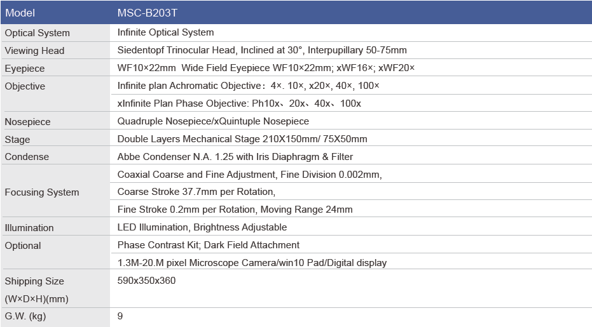Viewport: 592px width, 327px height.
Task: Click the Focusing System row label
Action: click(x=42, y=192)
